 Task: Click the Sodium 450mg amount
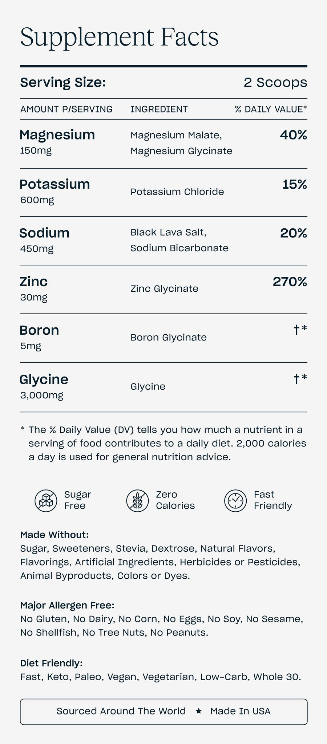pos(37,249)
